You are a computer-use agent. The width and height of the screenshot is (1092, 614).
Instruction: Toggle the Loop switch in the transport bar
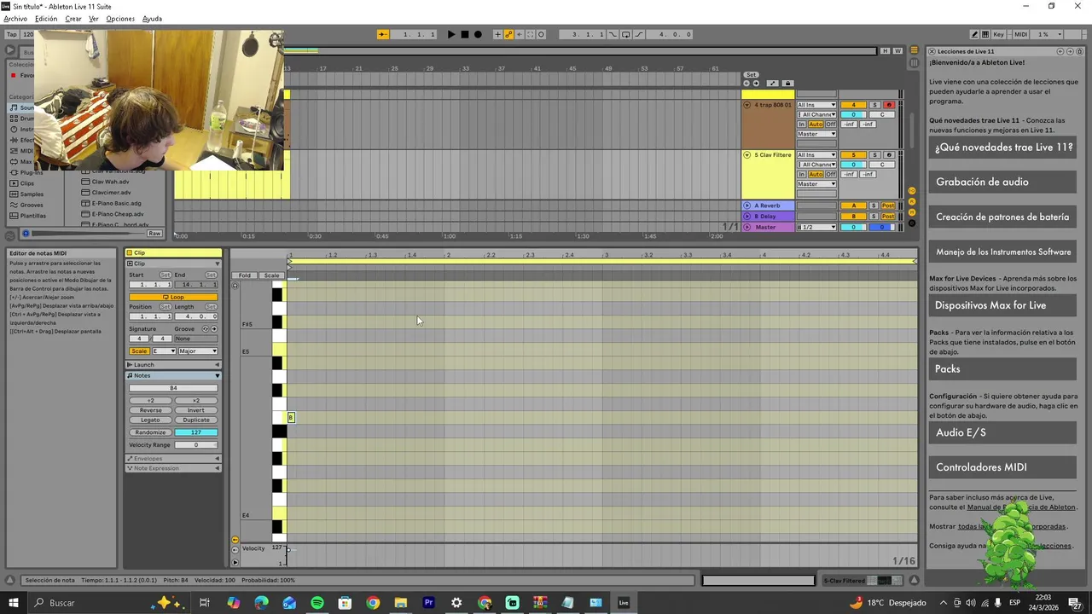625,34
